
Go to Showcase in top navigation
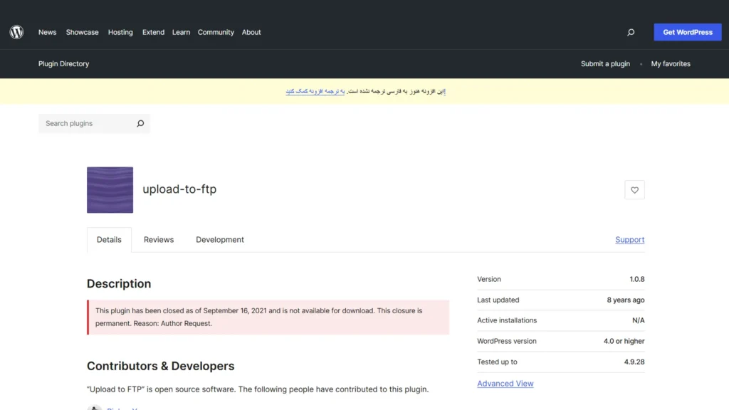pyautogui.click(x=82, y=32)
